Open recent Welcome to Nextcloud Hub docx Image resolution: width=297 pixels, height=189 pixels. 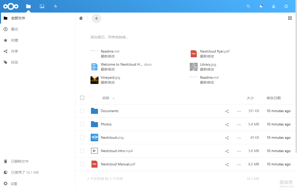tap(126, 64)
